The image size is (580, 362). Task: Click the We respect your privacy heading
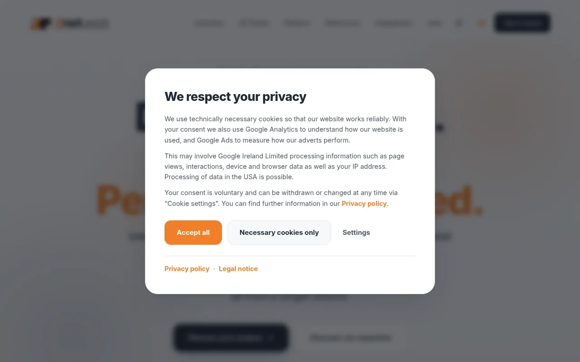tap(235, 96)
